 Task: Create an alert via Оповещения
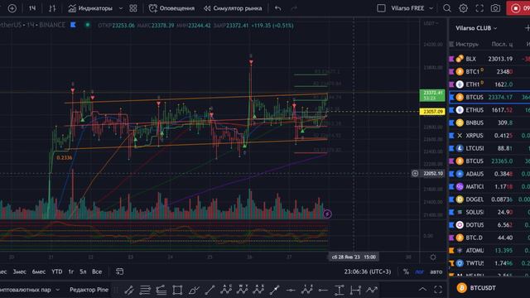[x=171, y=8]
